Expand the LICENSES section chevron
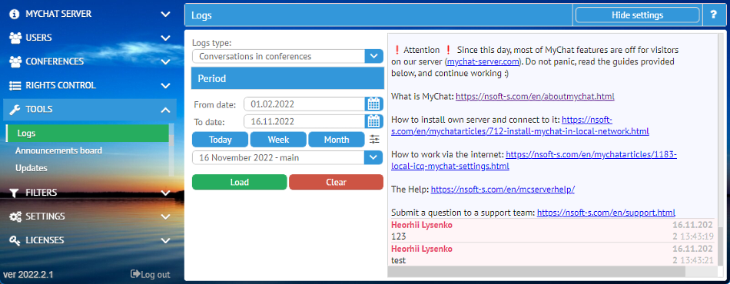This screenshot has height=284, width=730. (x=165, y=241)
